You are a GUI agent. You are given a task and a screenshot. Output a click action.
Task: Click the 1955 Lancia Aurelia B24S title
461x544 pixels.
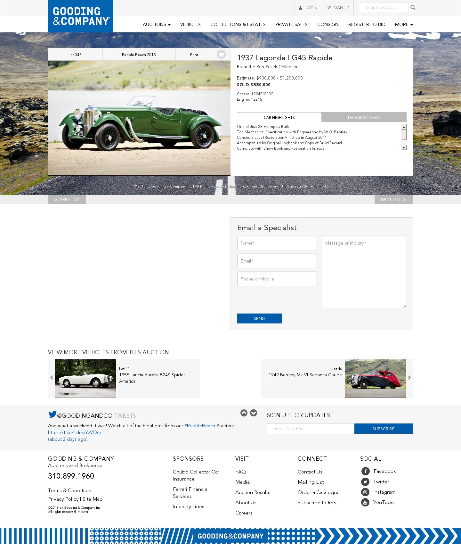click(152, 378)
